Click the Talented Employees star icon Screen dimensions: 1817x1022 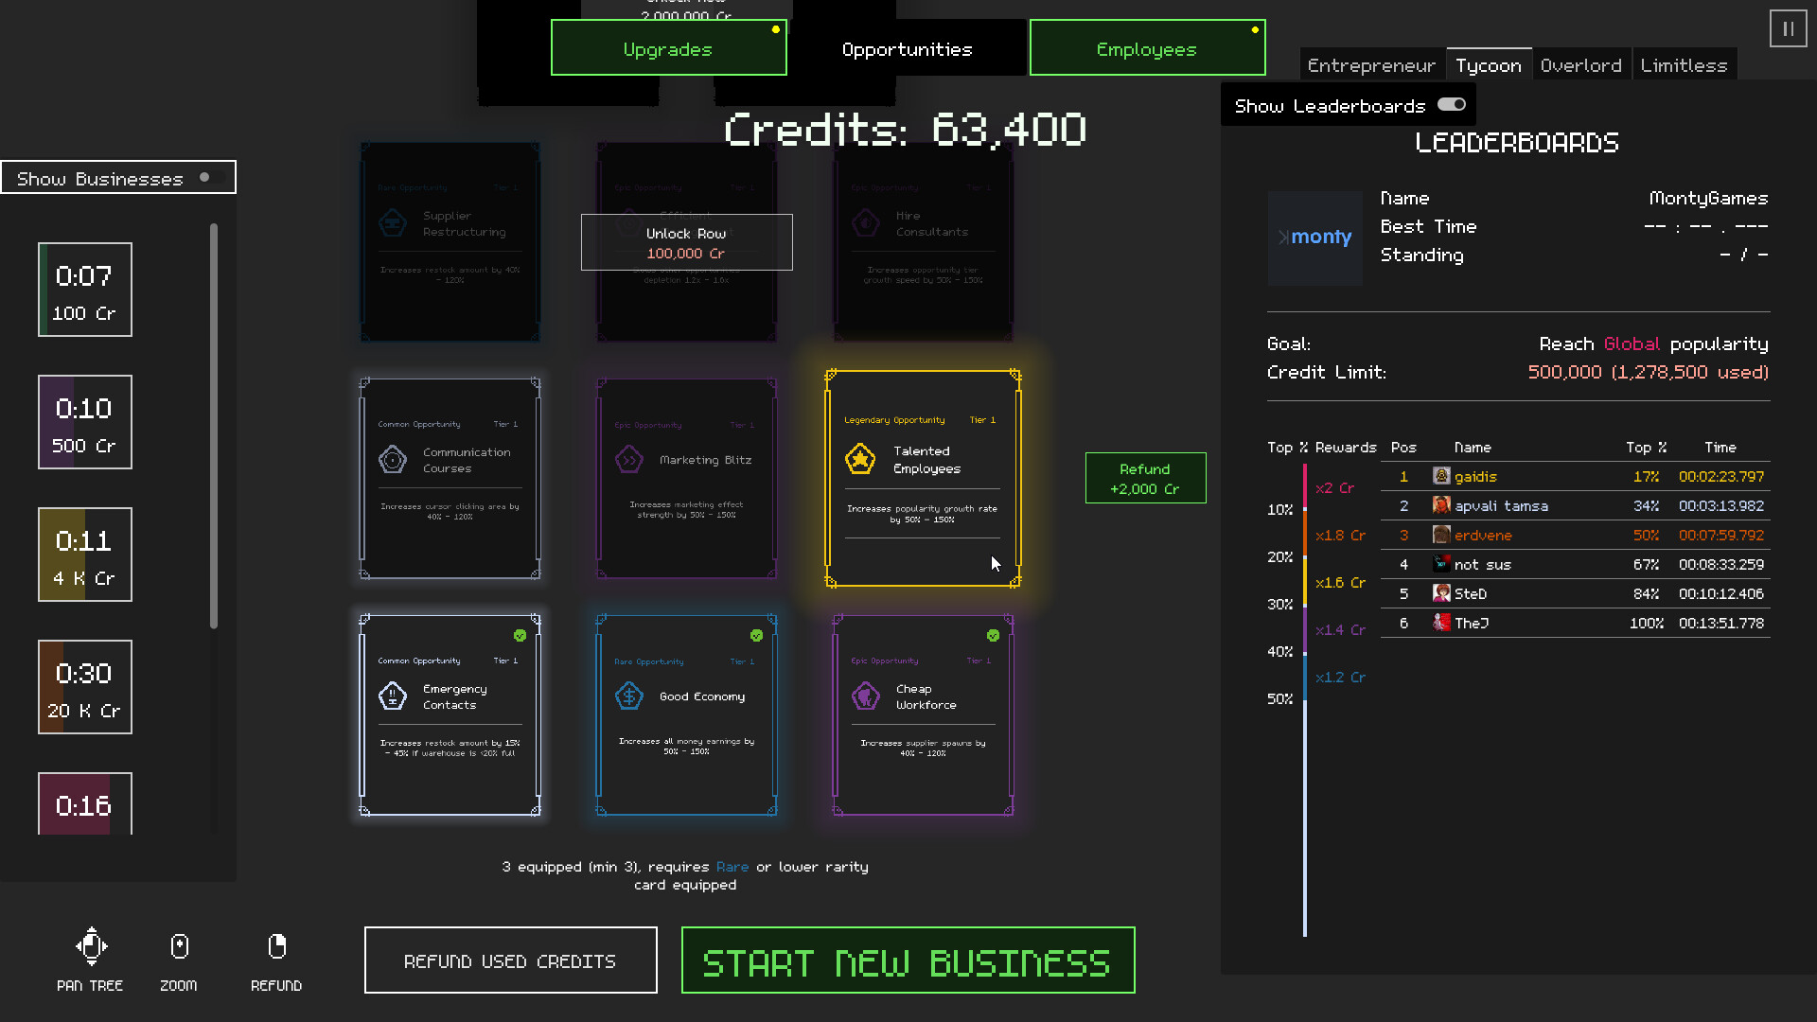[859, 460]
